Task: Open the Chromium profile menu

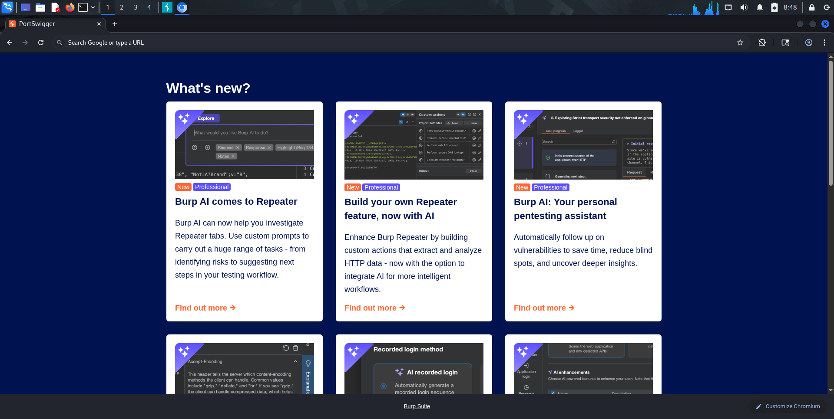Action: [x=809, y=43]
